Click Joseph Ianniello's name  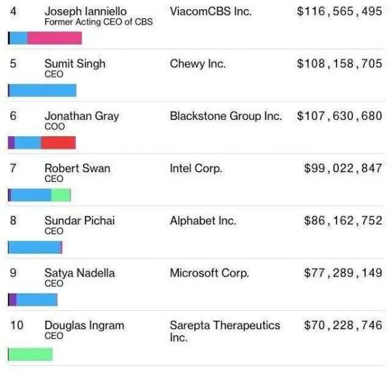tap(86, 12)
